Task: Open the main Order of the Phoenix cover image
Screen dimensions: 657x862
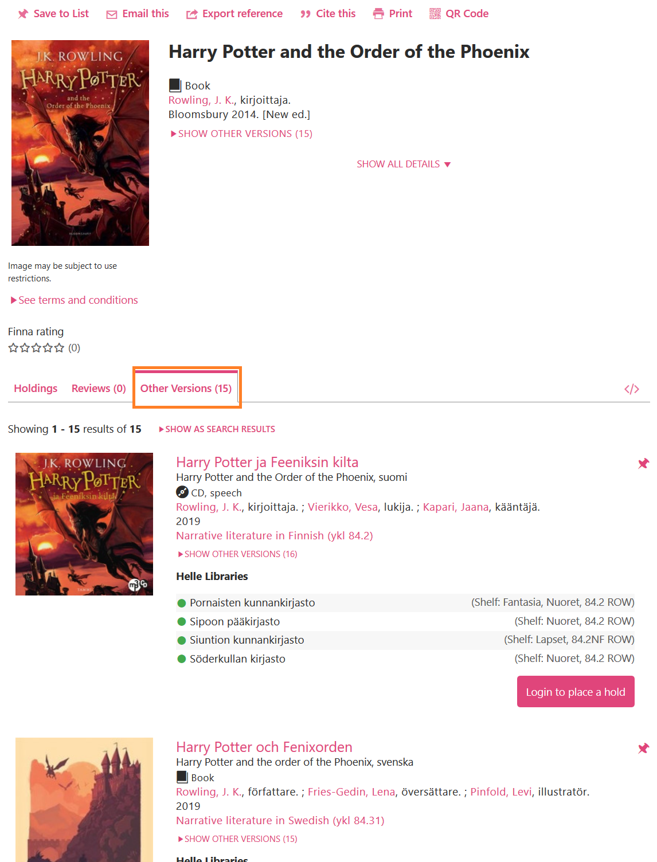Action: pos(80,143)
